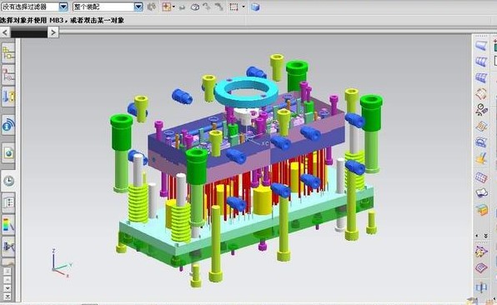Click the down arrow at sidebar bottom
The height and width of the screenshot is (305, 497).
pos(8,288)
